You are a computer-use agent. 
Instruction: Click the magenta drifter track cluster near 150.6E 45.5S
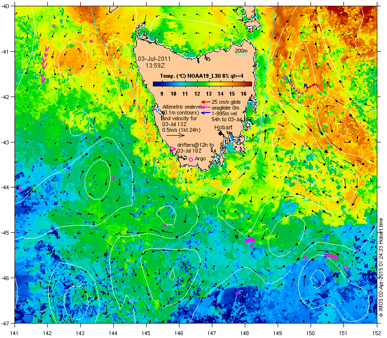click(331, 256)
